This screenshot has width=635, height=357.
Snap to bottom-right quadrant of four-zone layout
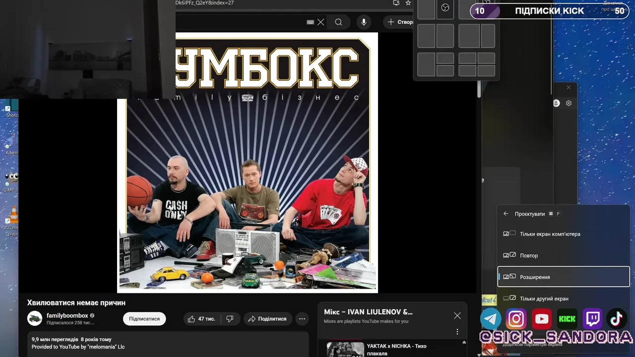pyautogui.click(x=486, y=70)
